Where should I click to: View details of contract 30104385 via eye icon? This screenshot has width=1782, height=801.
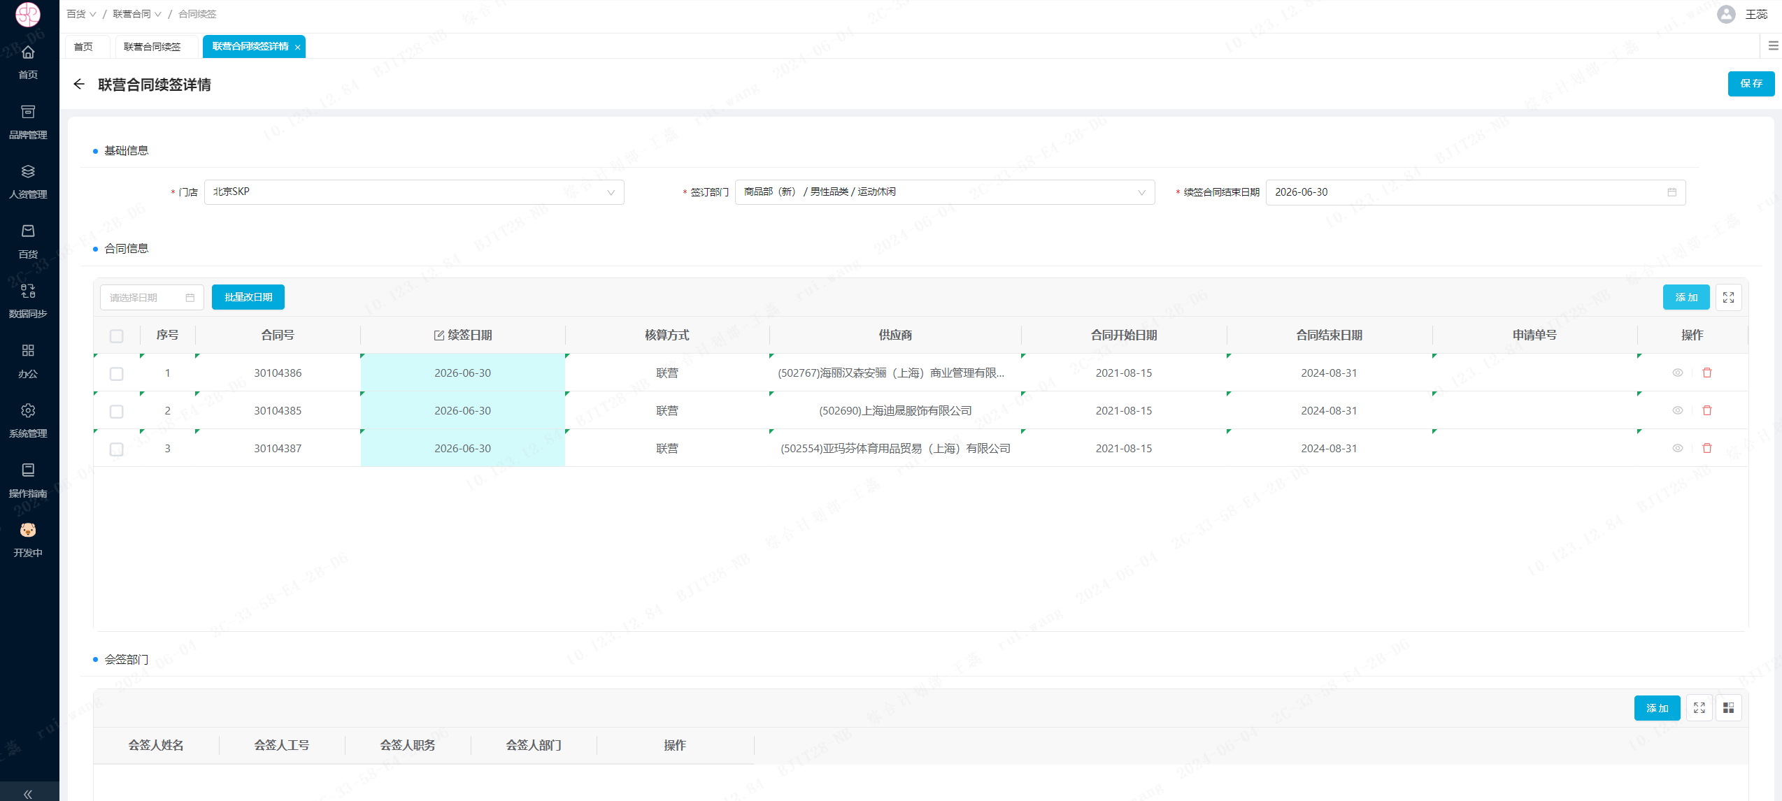(1677, 411)
